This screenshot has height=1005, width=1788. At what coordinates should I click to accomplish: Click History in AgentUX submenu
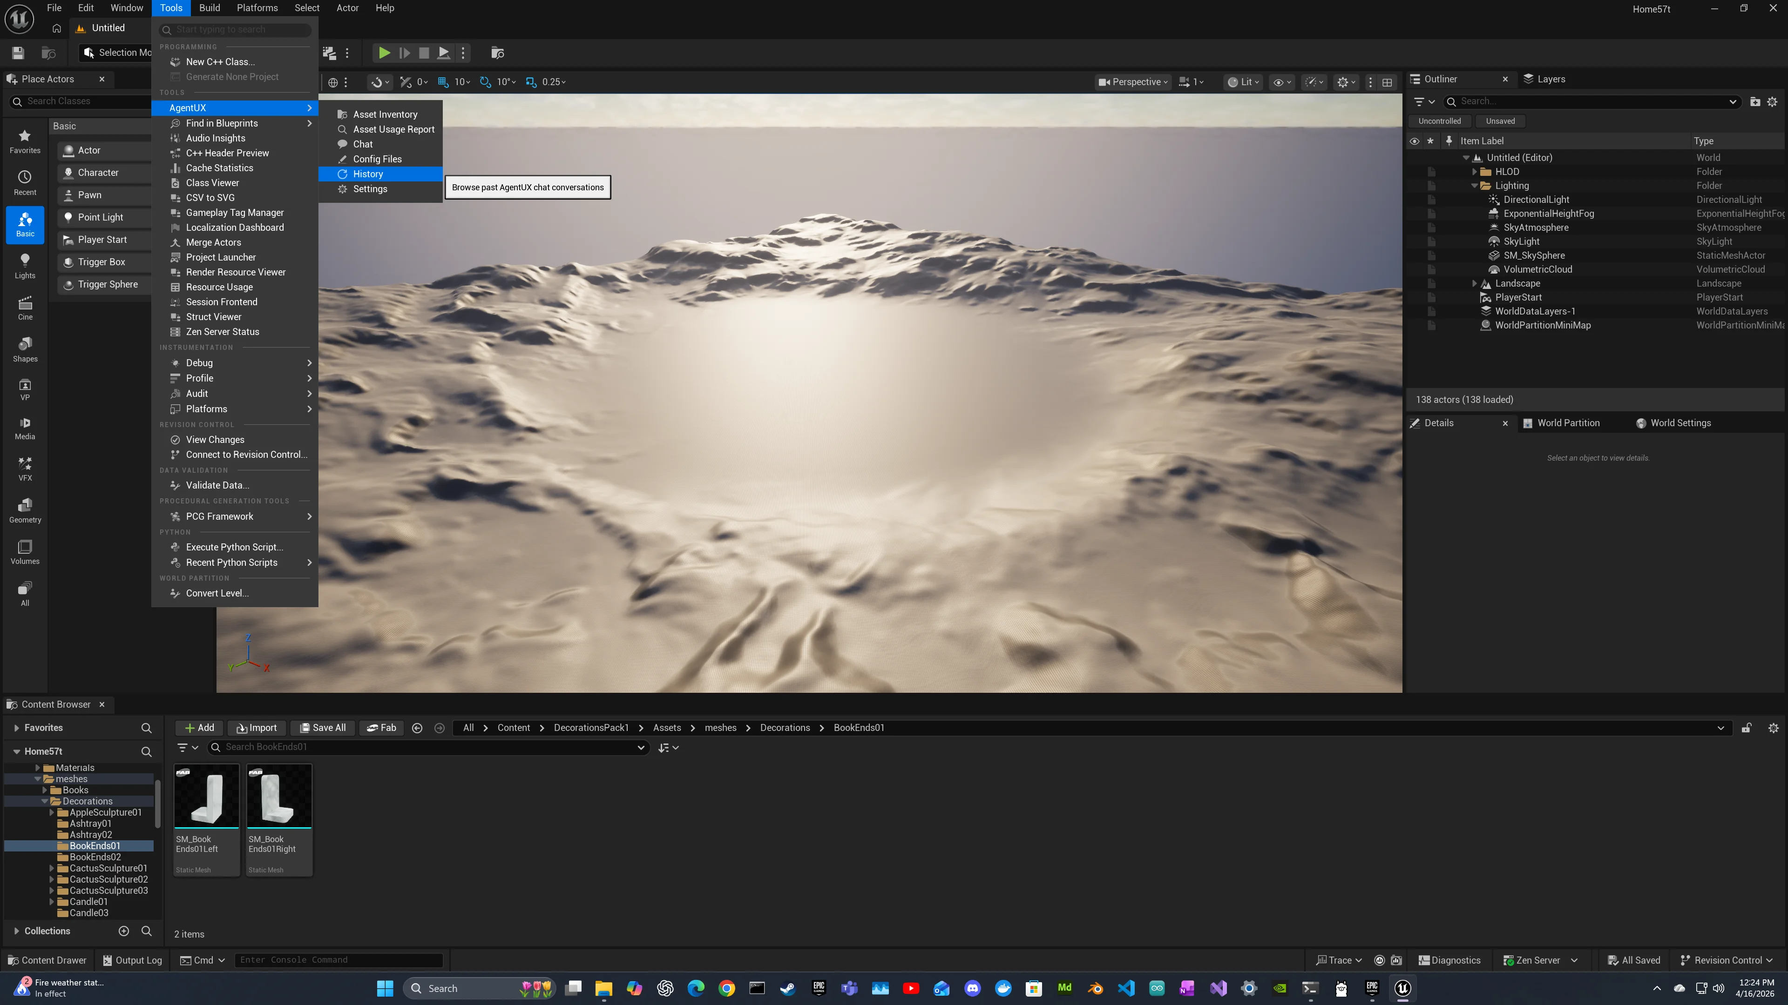tap(380, 174)
